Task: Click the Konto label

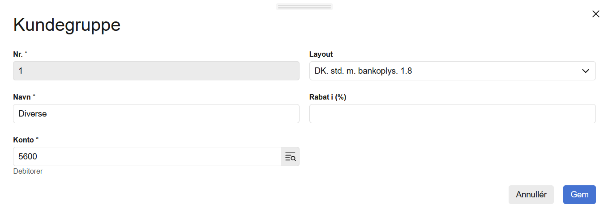Action: (x=24, y=140)
